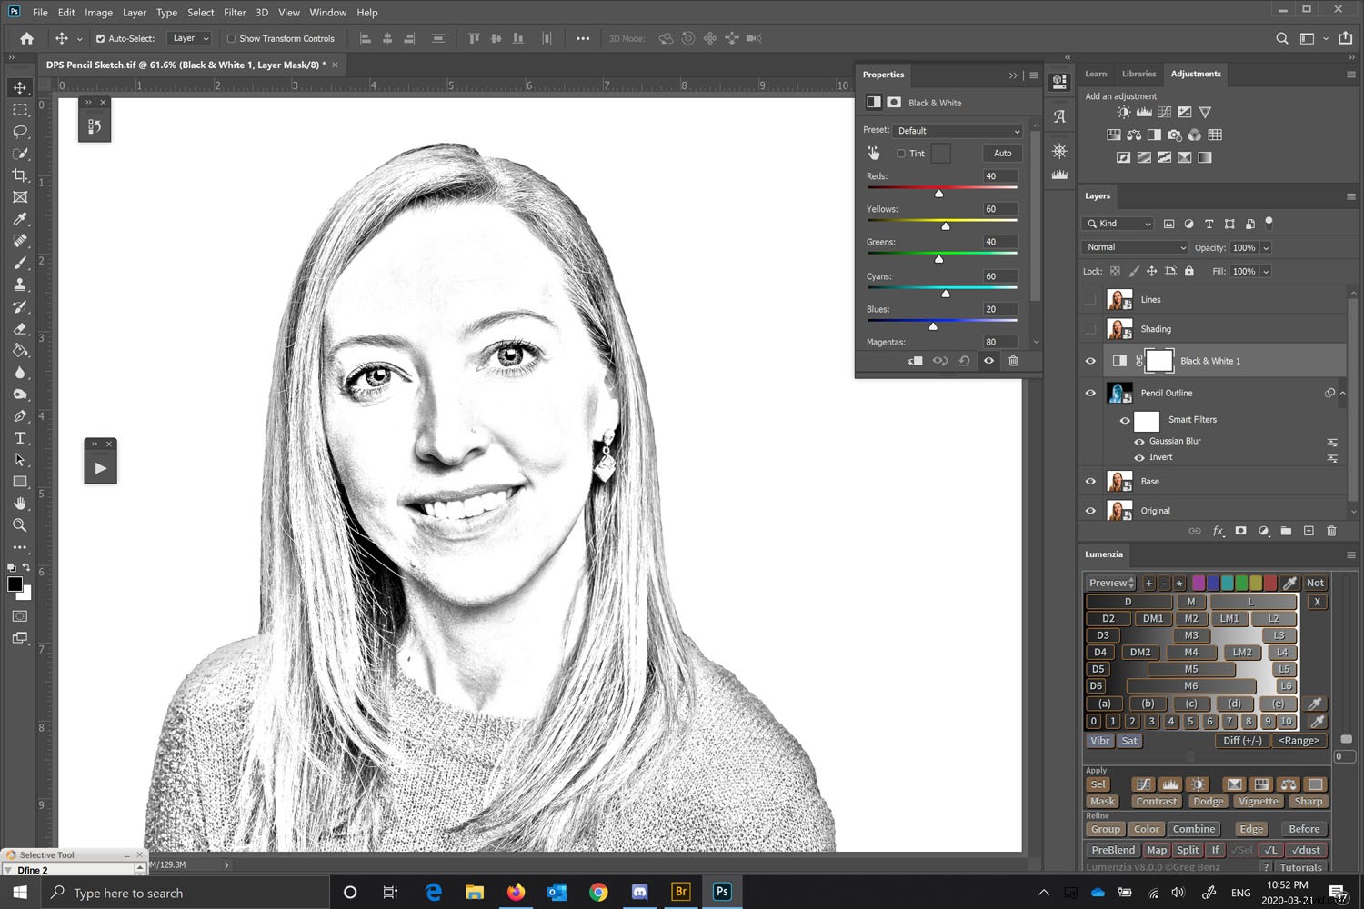Select the Crop tool

coord(19,175)
